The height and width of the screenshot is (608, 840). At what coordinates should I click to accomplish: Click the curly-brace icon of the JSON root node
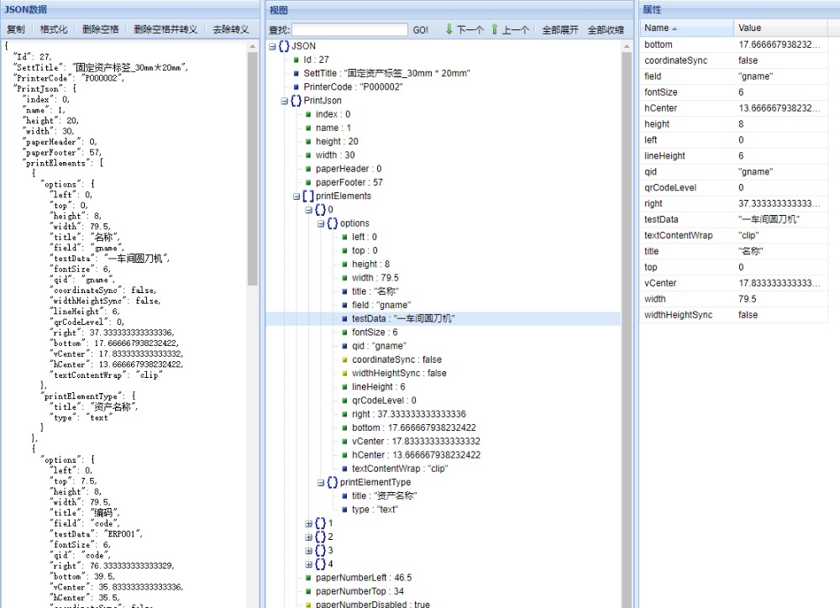[284, 46]
